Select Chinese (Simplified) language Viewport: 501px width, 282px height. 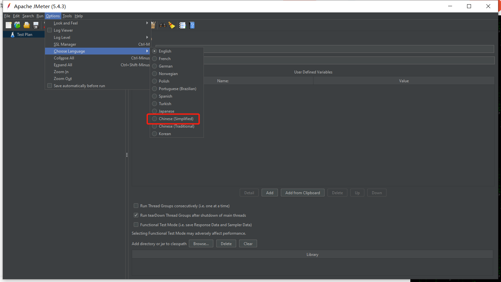[155, 119]
